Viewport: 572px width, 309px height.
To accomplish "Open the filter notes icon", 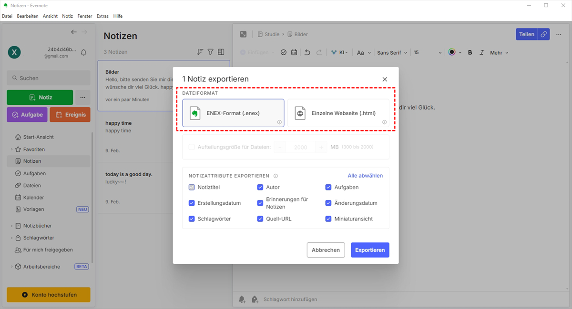I will click(210, 52).
